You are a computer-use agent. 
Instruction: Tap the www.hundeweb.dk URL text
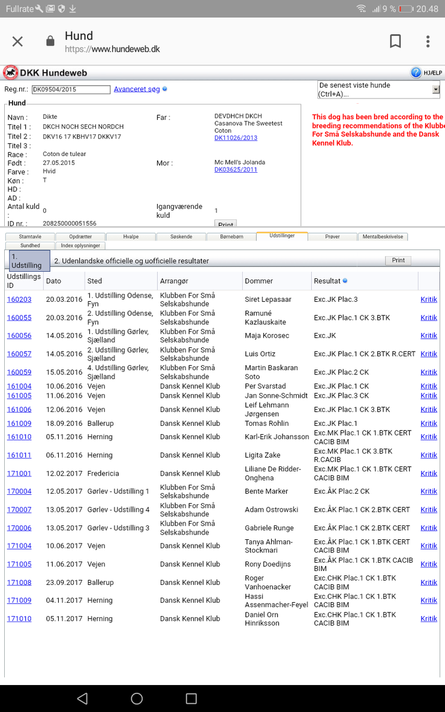pos(126,49)
